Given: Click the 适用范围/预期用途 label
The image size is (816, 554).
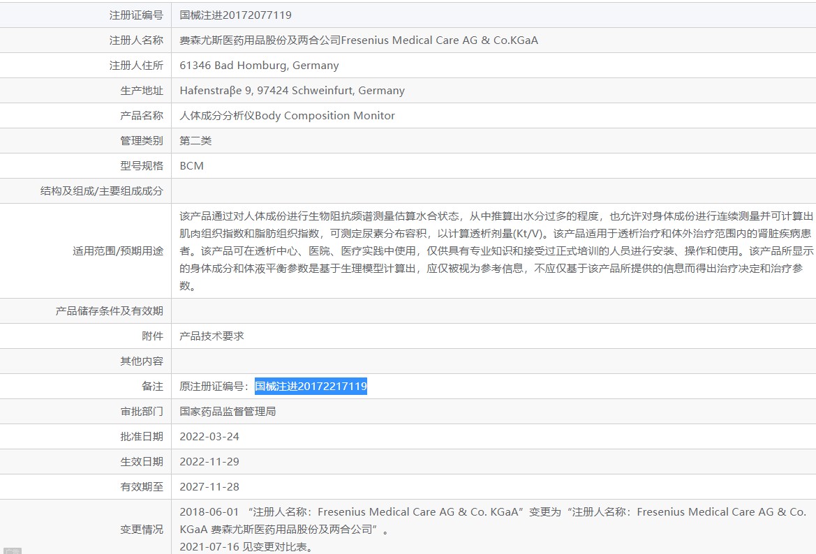Looking at the screenshot, I should tap(117, 250).
